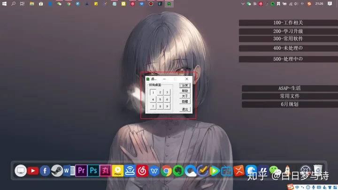The width and height of the screenshot is (338, 190).
Task: Launch Adobe Premiere Pro from the dock
Action: pos(81,171)
